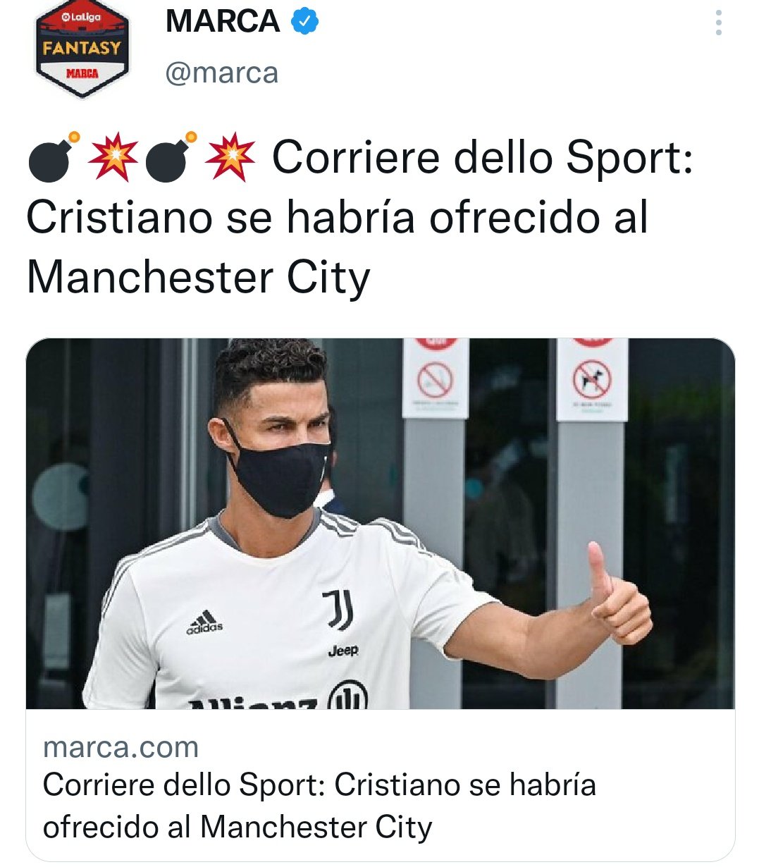This screenshot has width=759, height=867.
Task: Click the Juventus crest on the shirt
Action: [338, 610]
